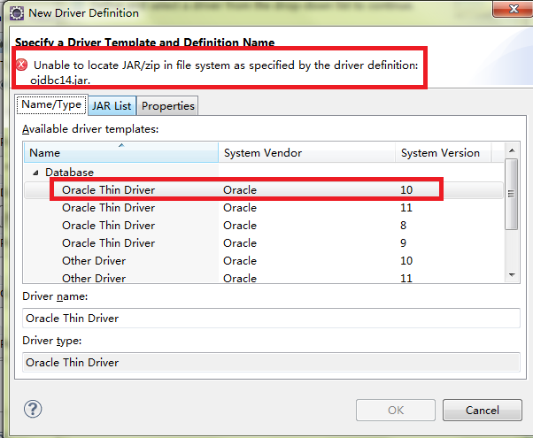Click the template list scroll down arrow

point(512,275)
